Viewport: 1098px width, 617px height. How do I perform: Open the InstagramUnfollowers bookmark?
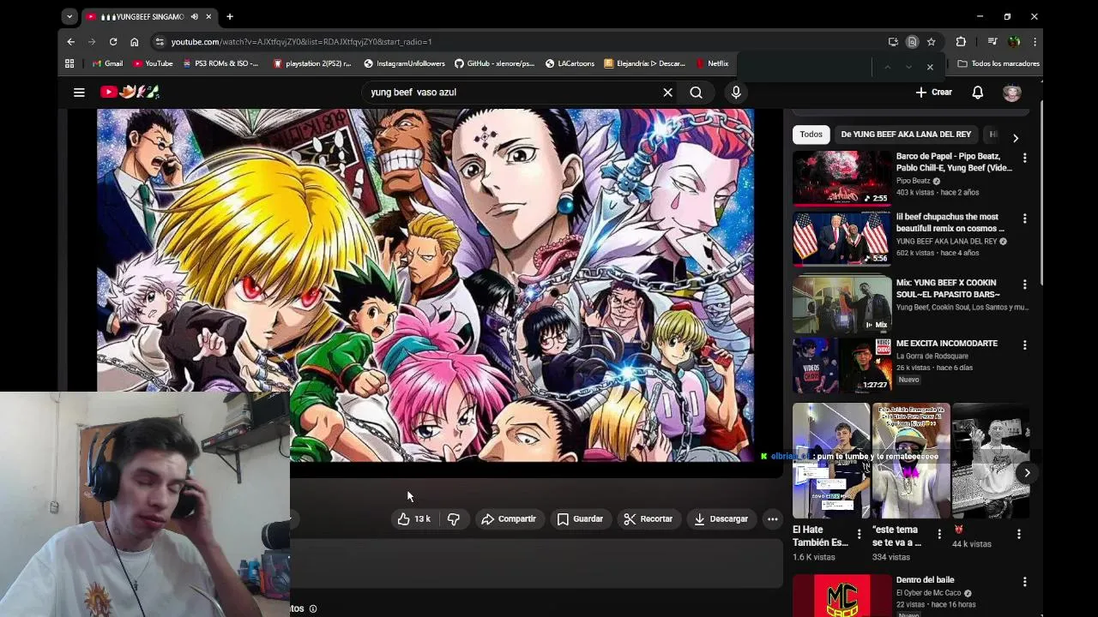coord(404,63)
